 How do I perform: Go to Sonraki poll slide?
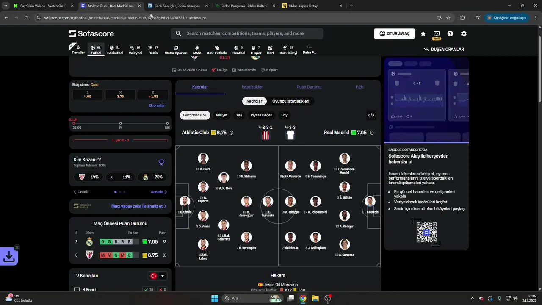(x=159, y=192)
